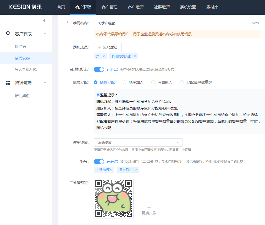Screen dimensions: 265x225
Task: Select the 顺序加入 radio option
Action: [x=124, y=82]
